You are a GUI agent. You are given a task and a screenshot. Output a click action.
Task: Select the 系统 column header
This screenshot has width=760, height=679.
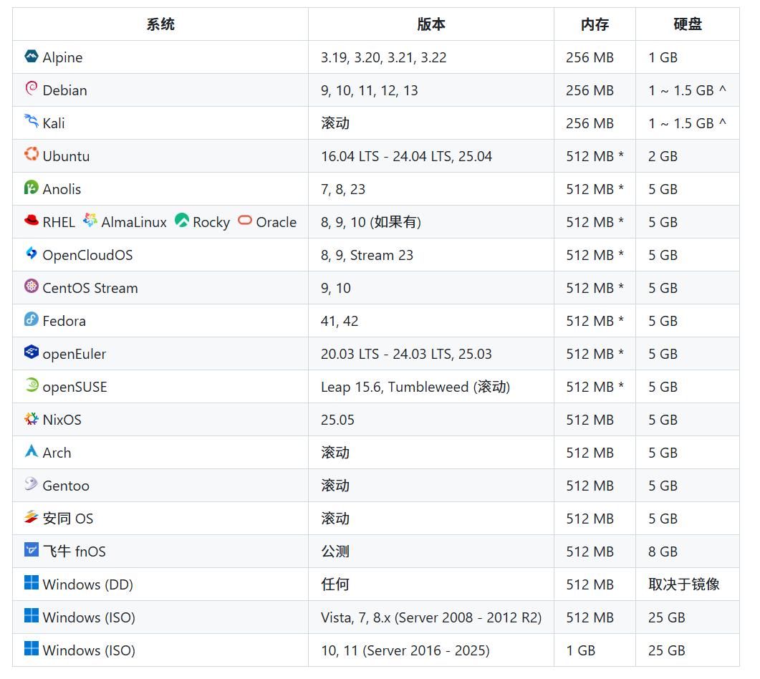[x=159, y=24]
